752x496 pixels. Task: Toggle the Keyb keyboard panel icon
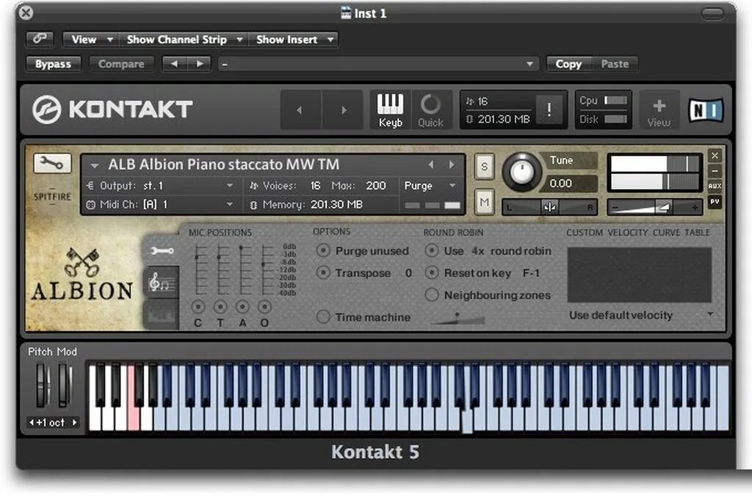tap(391, 110)
